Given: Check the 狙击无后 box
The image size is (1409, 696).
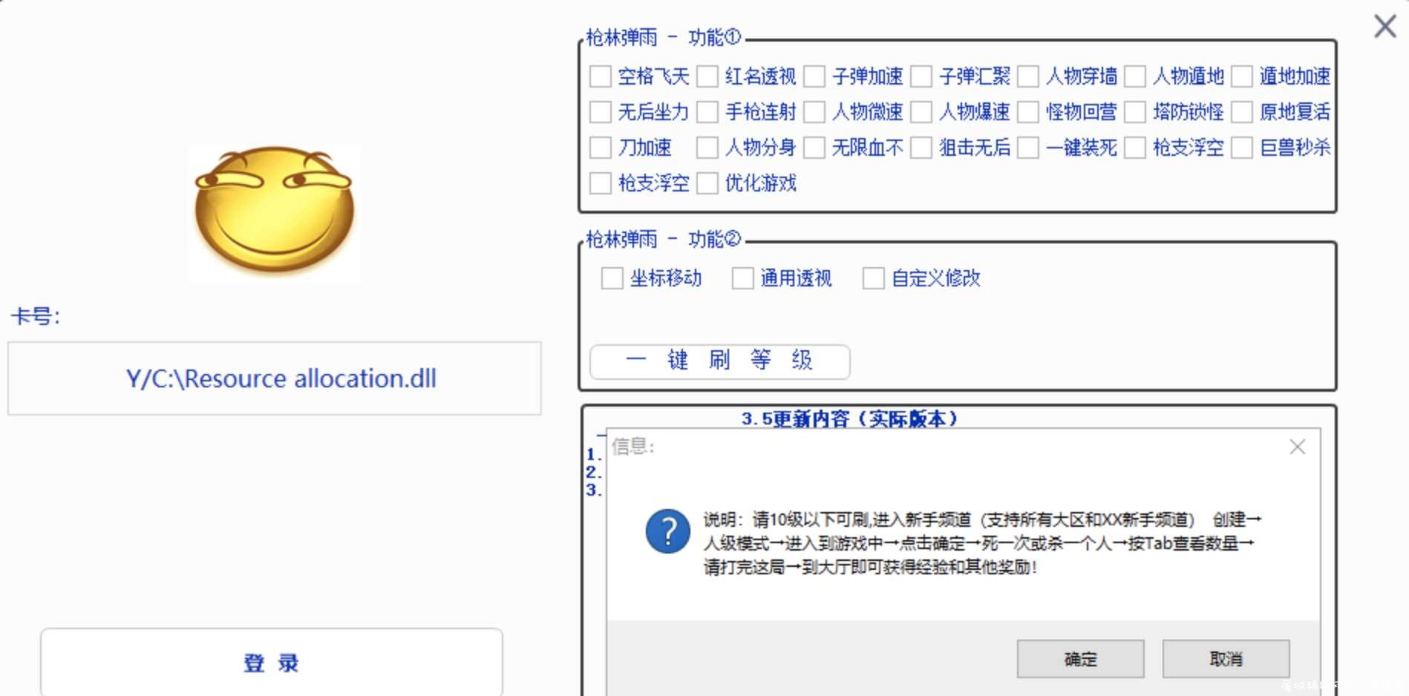Looking at the screenshot, I should pos(921,148).
